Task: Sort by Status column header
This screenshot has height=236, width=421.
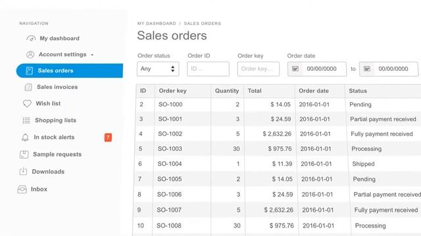Action: (x=358, y=91)
